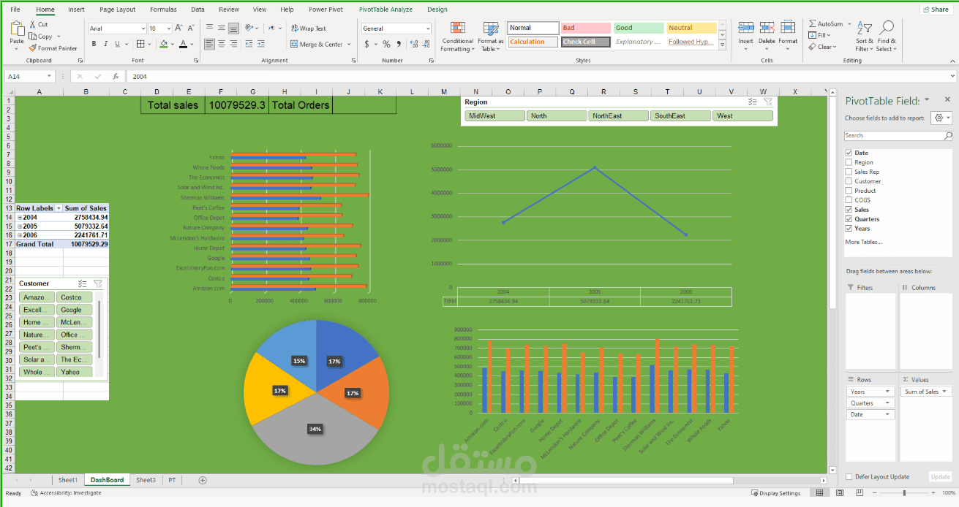
Task: Check the COGS field checkbox
Action: 849,199
